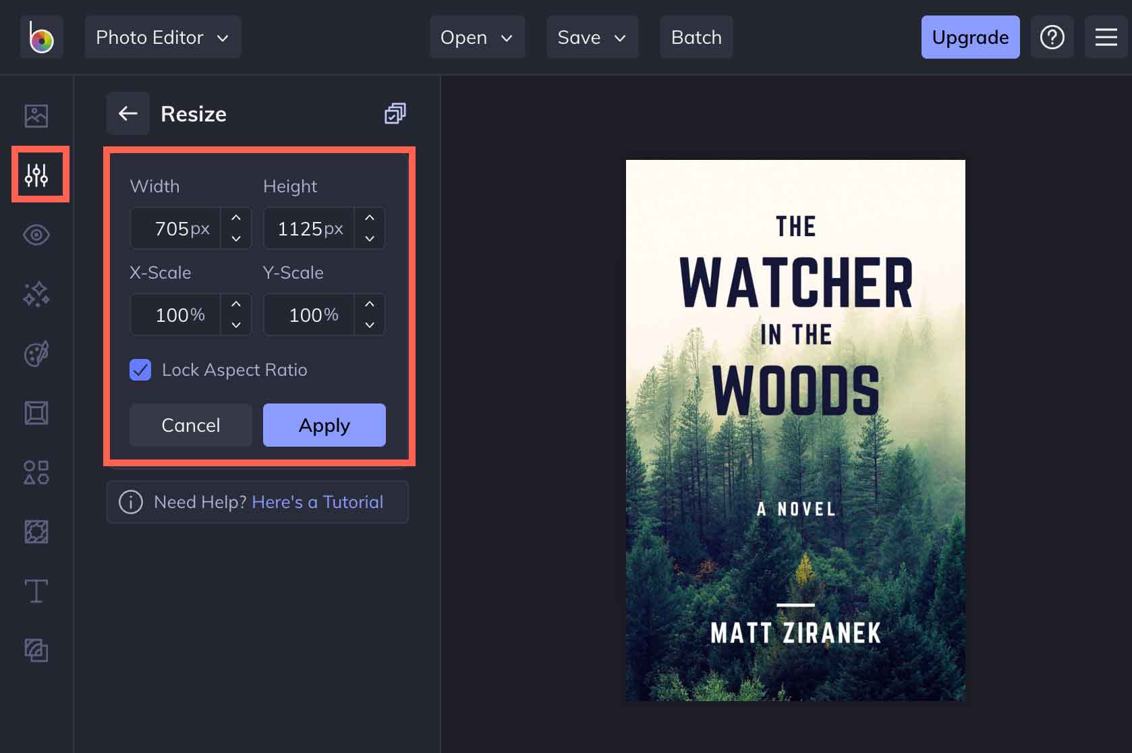
Task: Click the Upgrade button
Action: click(x=970, y=37)
